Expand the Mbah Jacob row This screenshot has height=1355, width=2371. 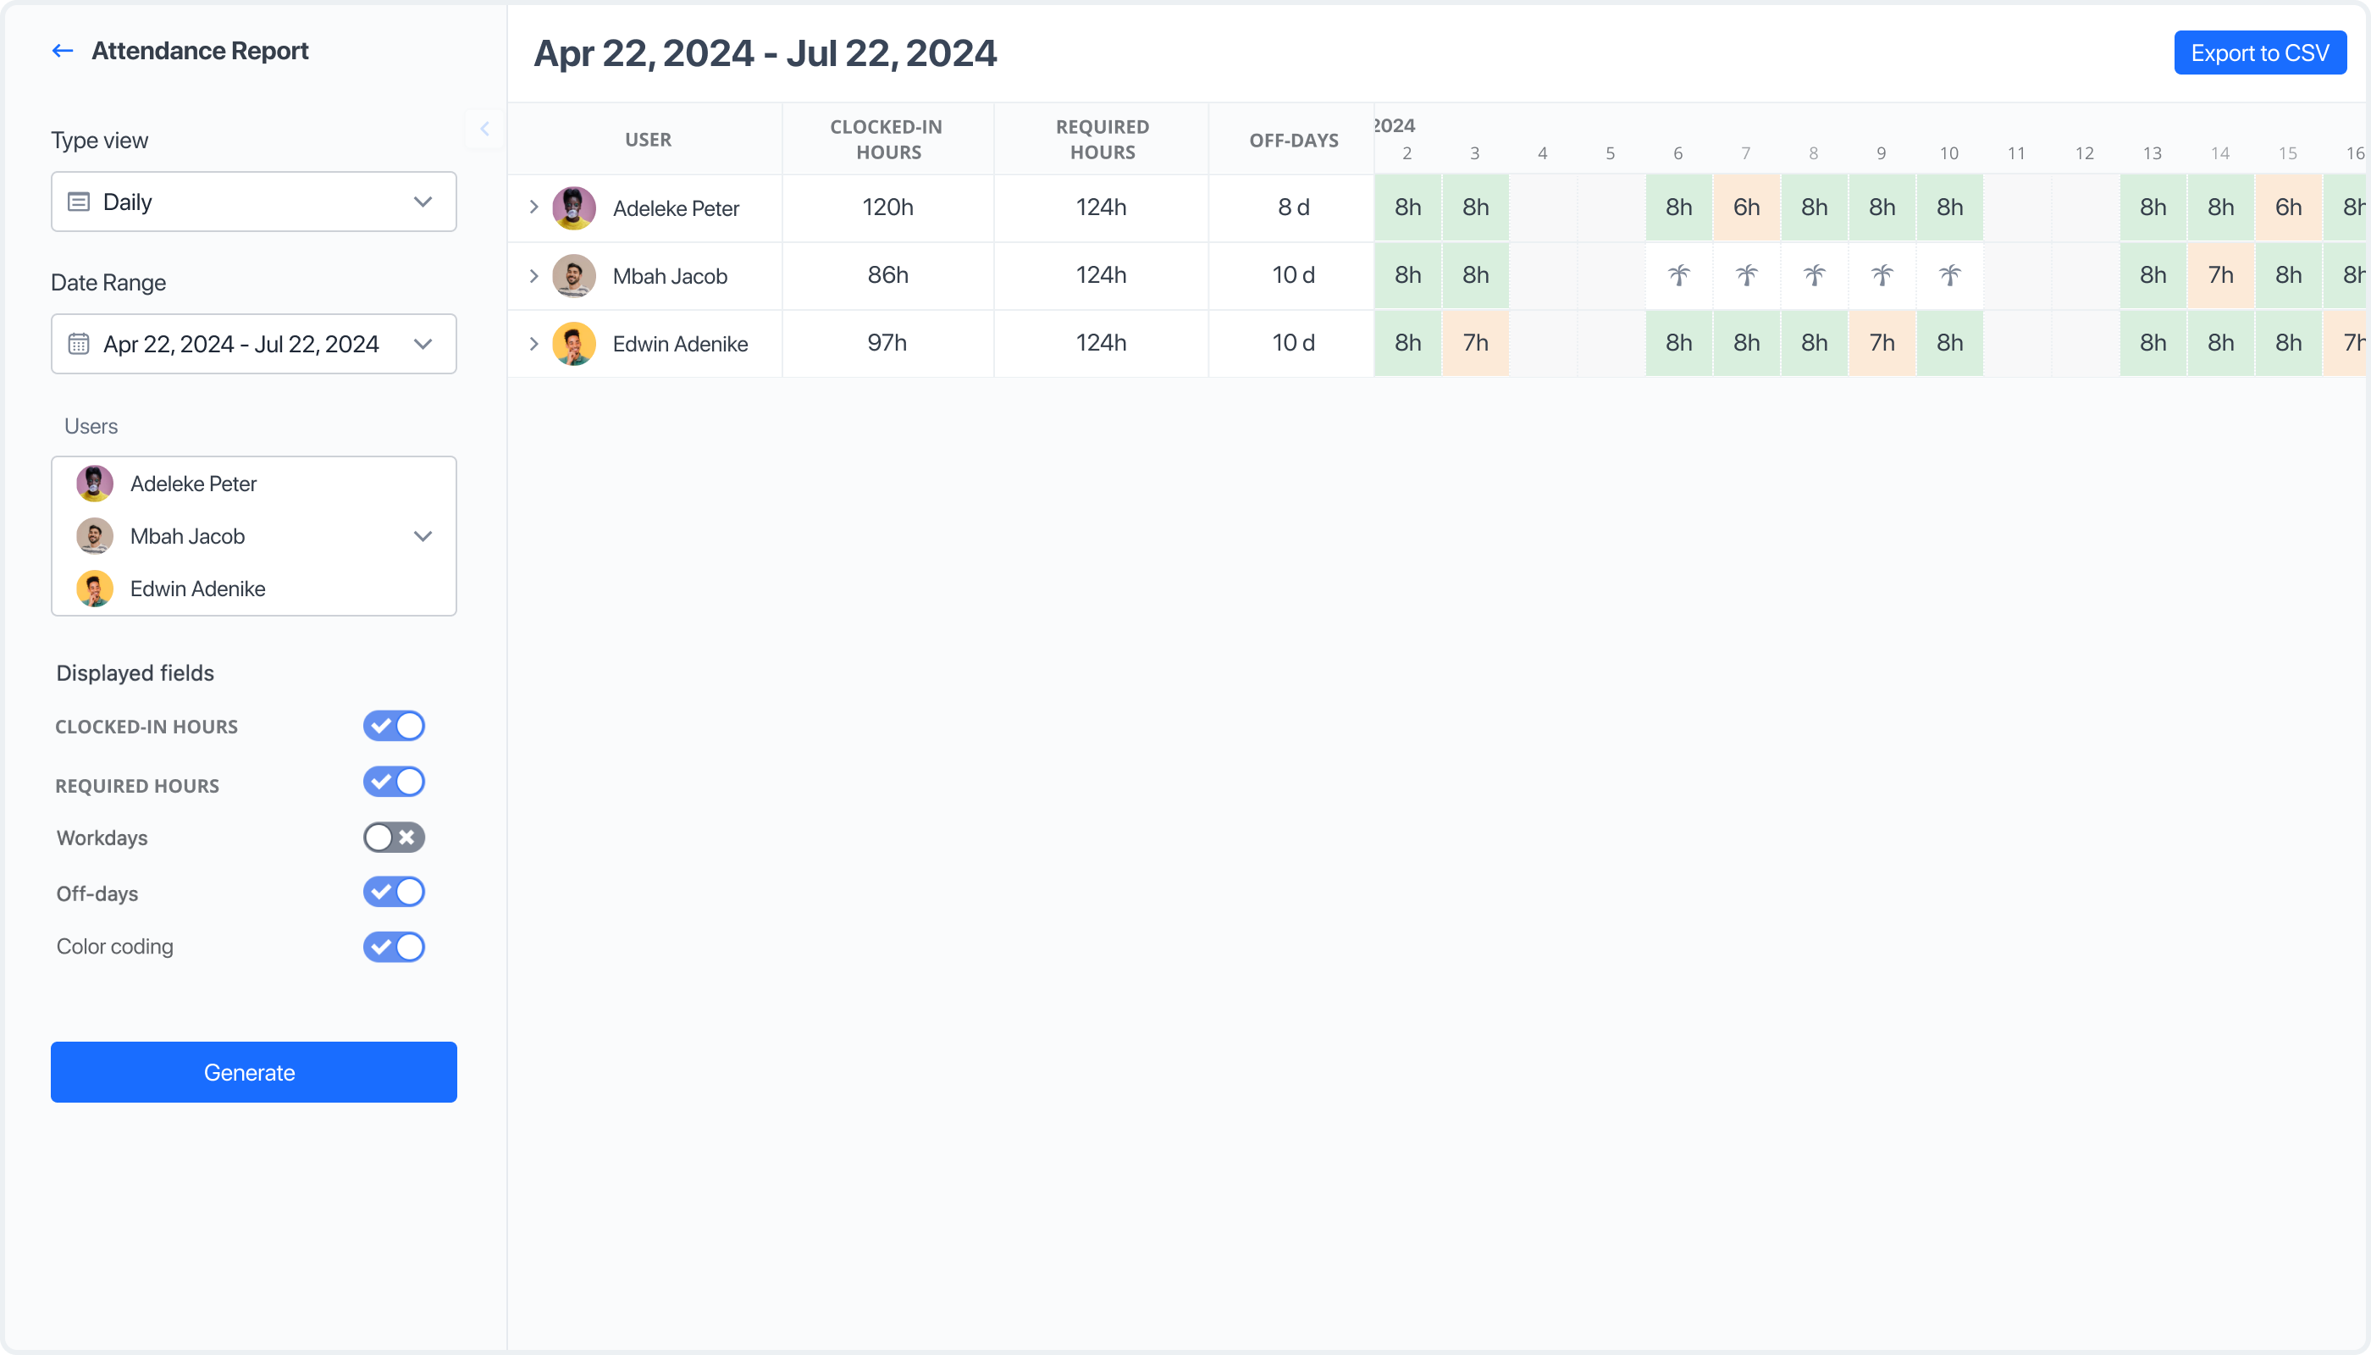534,276
